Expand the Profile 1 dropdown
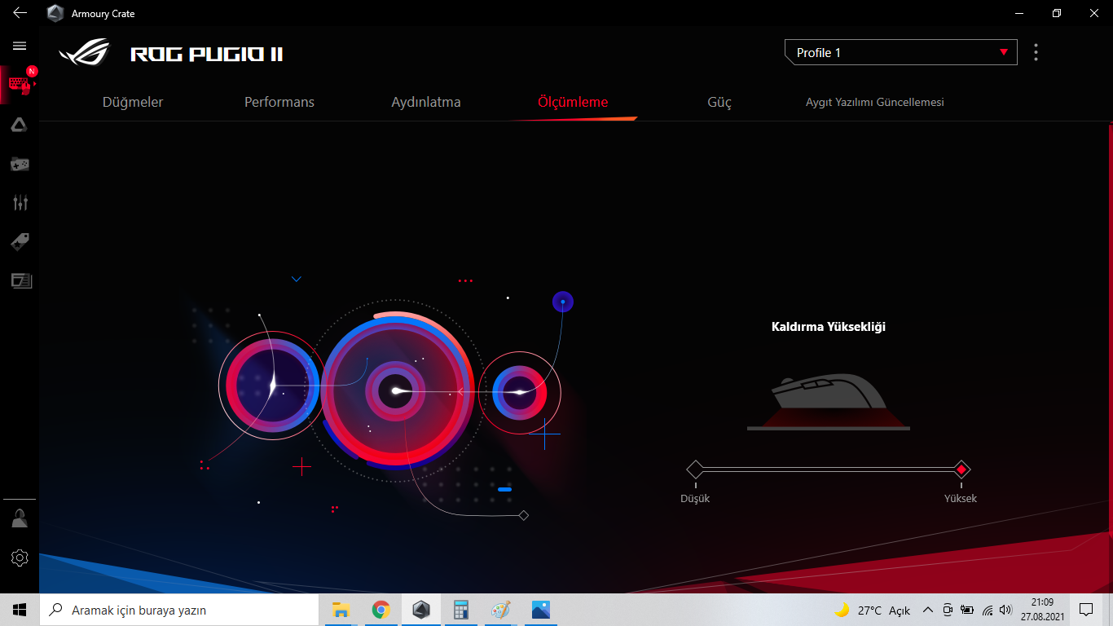 (x=900, y=52)
